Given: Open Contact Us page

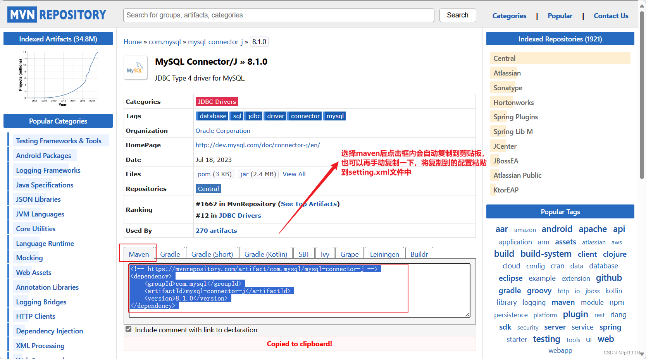Looking at the screenshot, I should (611, 16).
